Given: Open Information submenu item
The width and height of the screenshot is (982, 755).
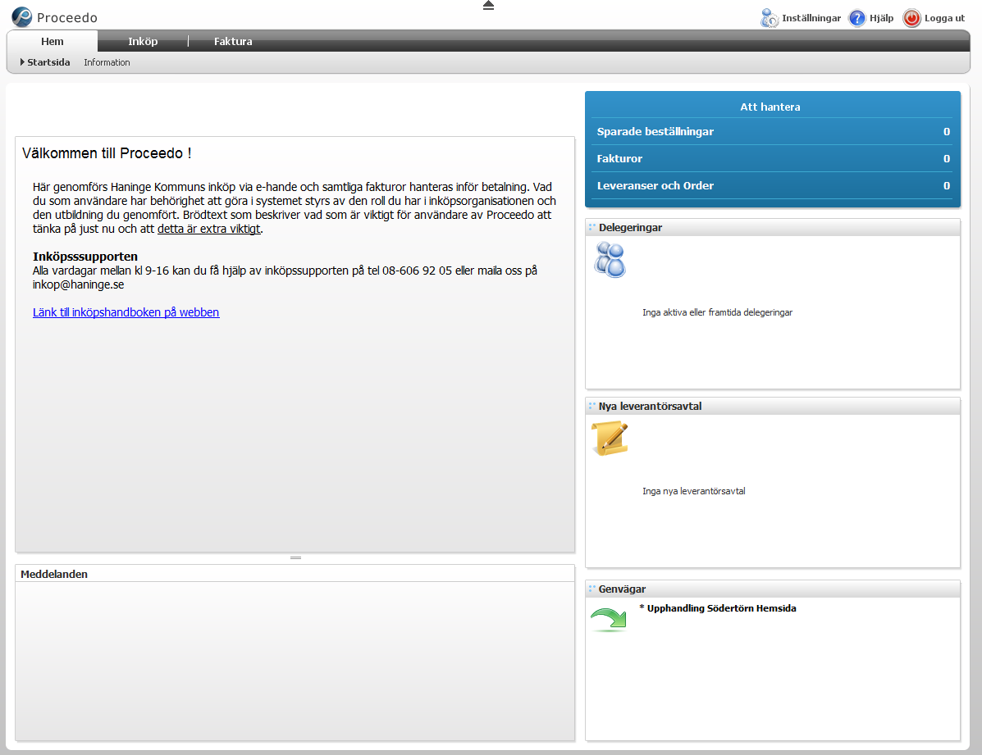Looking at the screenshot, I should pos(107,62).
